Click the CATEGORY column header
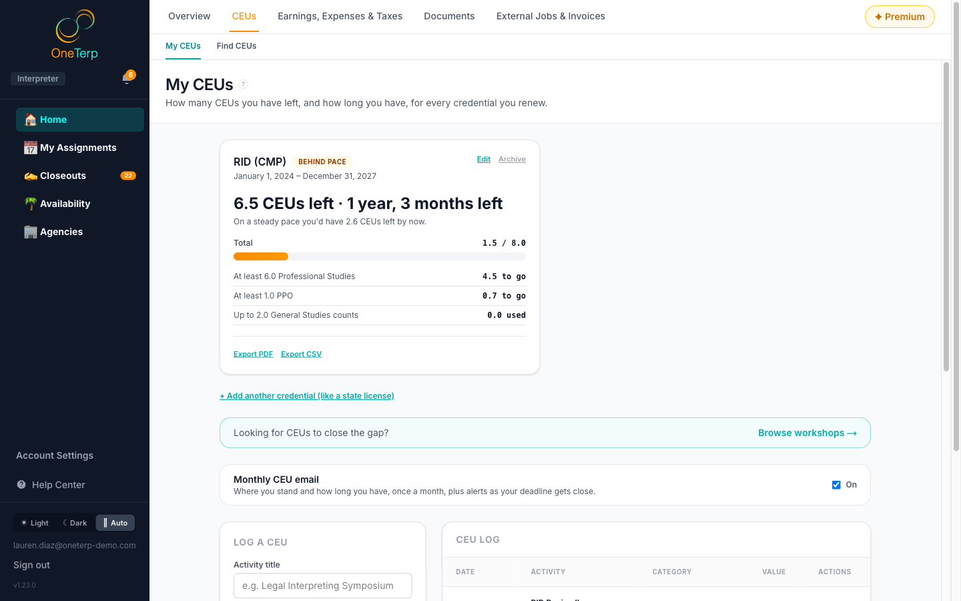961x601 pixels. (x=672, y=572)
